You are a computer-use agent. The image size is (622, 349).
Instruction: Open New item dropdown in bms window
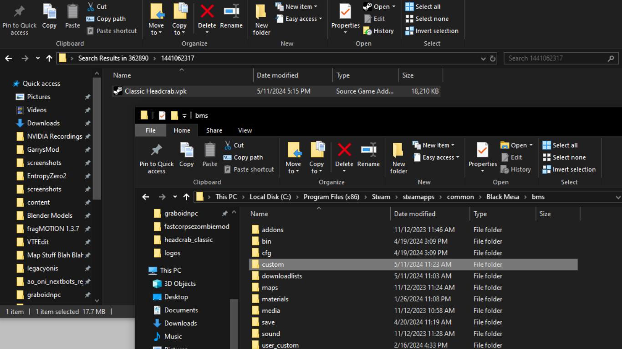(433, 145)
